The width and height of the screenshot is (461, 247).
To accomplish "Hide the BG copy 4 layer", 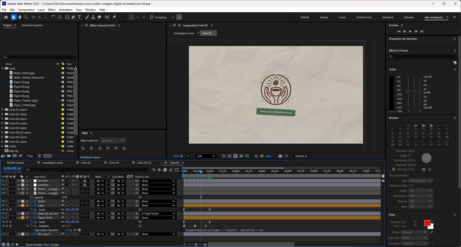I will [x=3, y=234].
